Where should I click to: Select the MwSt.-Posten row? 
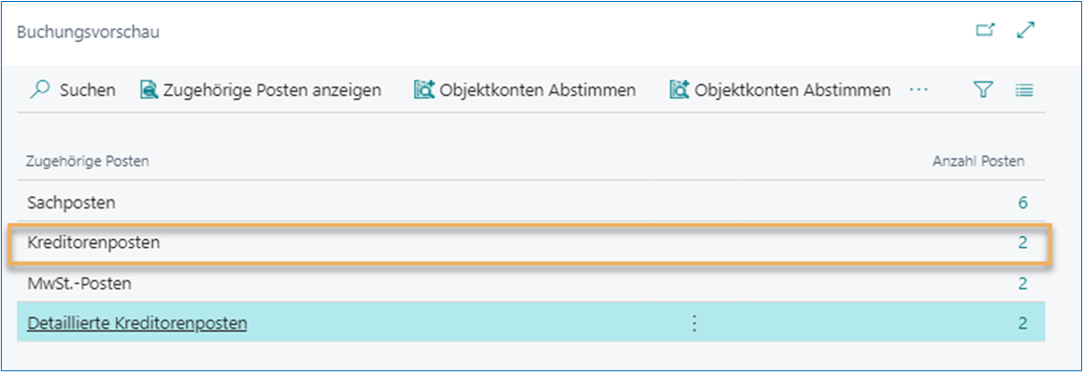(531, 283)
